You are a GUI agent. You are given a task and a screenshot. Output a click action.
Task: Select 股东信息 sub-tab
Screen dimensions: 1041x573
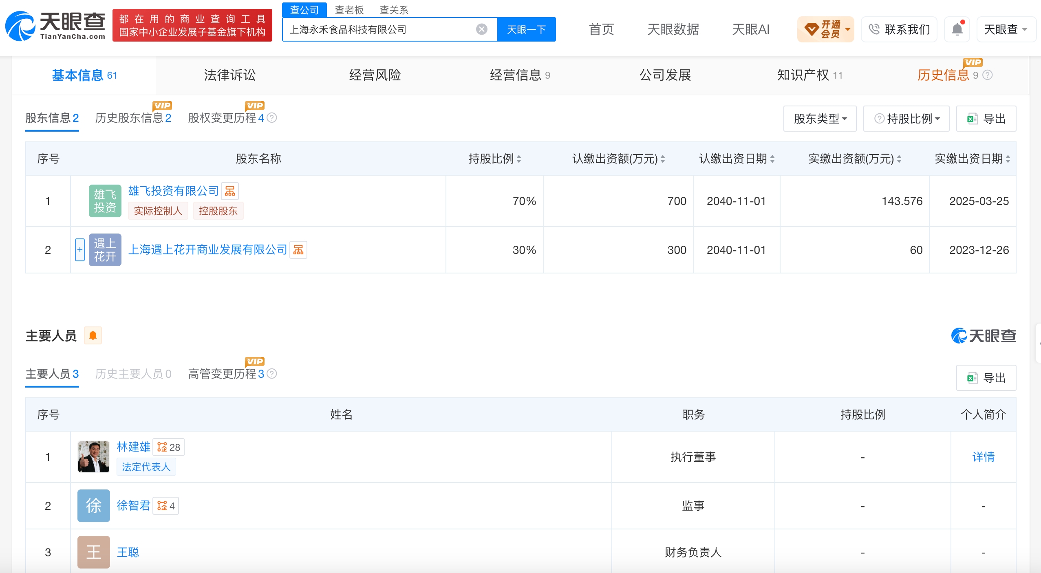click(52, 118)
